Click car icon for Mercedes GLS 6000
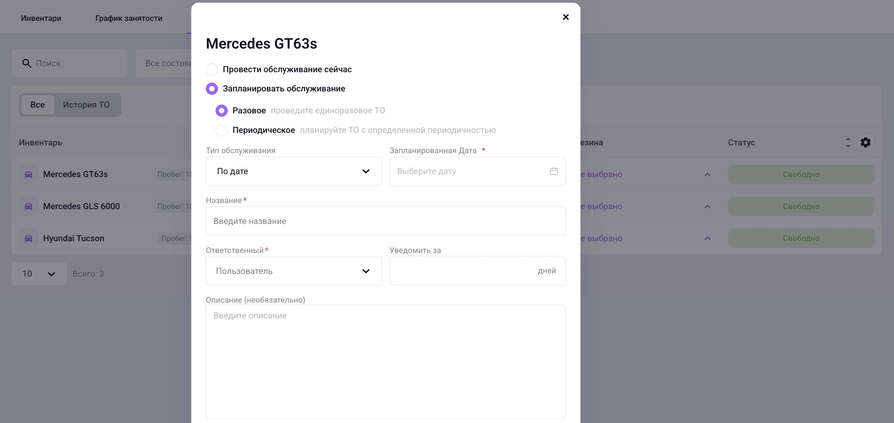894x423 pixels. pyautogui.click(x=28, y=206)
